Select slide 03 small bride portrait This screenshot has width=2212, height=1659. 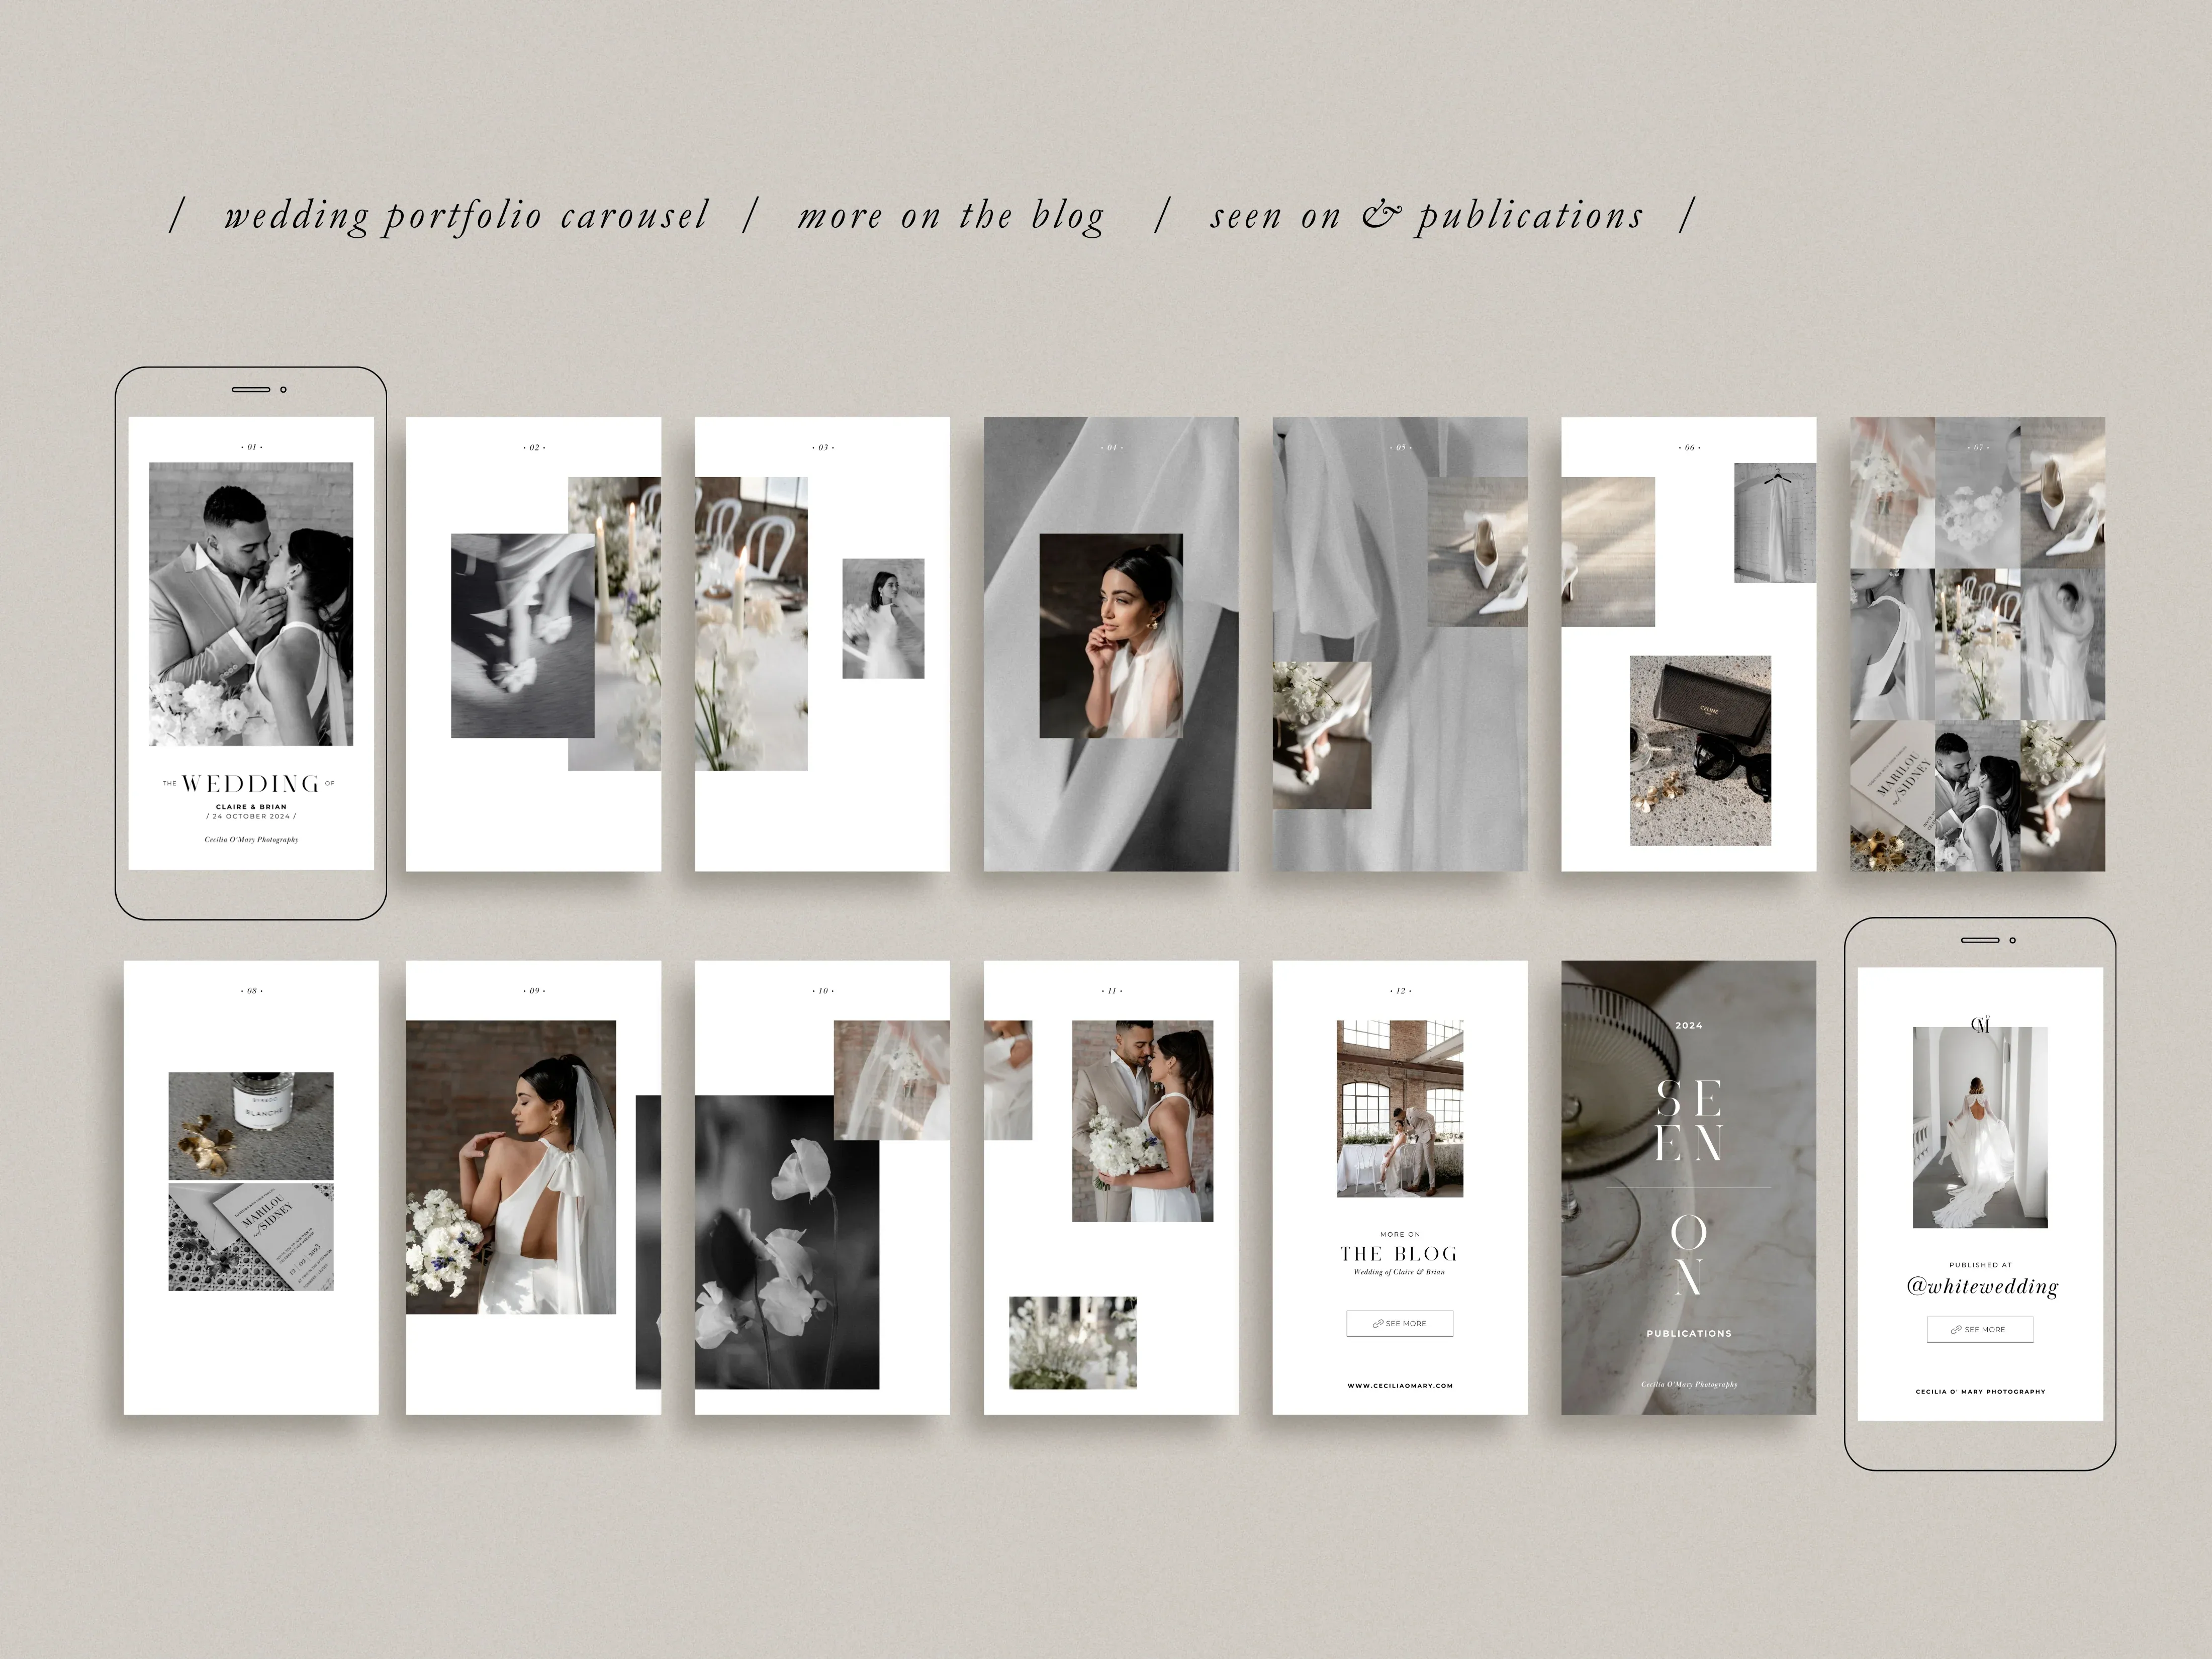(883, 618)
